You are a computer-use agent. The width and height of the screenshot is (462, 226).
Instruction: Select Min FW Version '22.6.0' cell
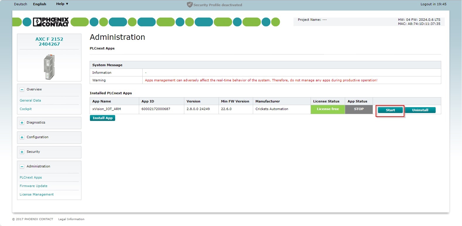236,109
